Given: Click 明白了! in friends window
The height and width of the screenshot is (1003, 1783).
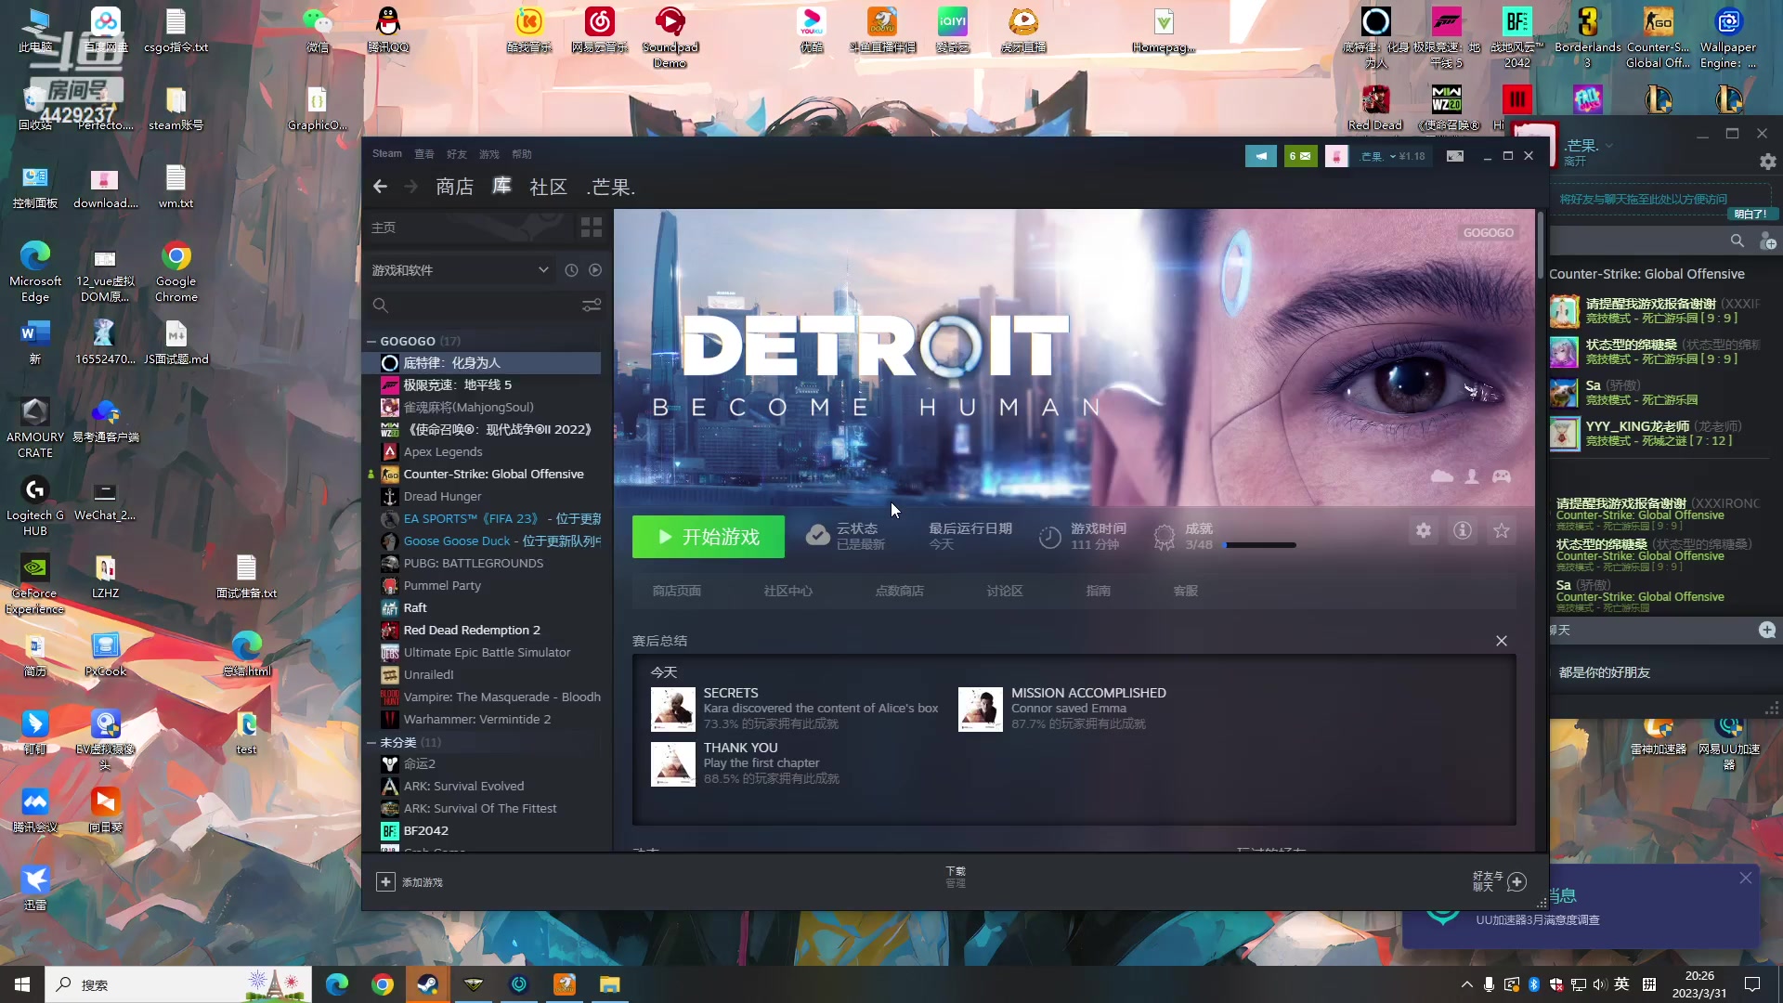Looking at the screenshot, I should click(x=1751, y=214).
